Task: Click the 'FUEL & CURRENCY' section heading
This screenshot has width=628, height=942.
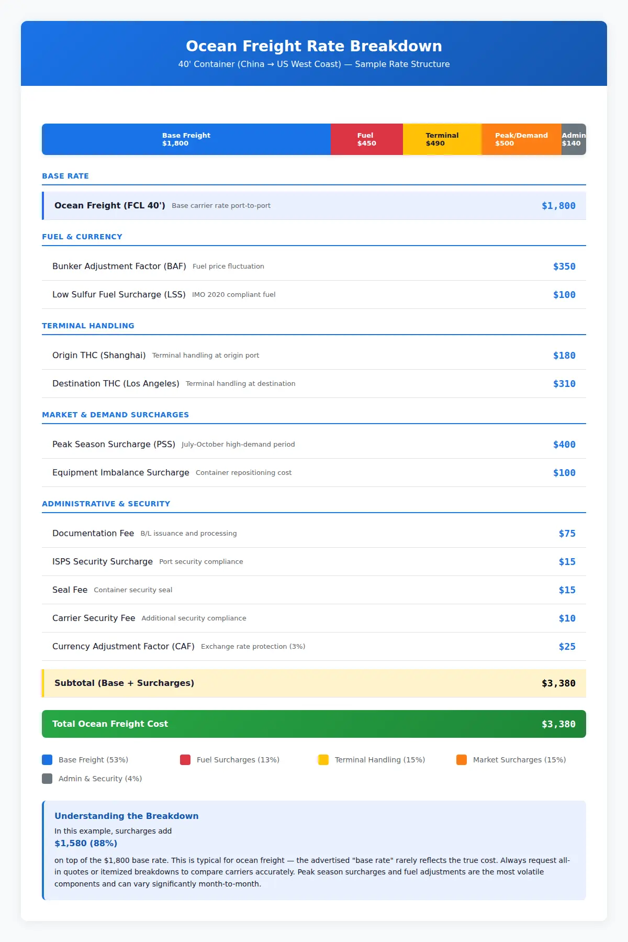Action: [82, 237]
